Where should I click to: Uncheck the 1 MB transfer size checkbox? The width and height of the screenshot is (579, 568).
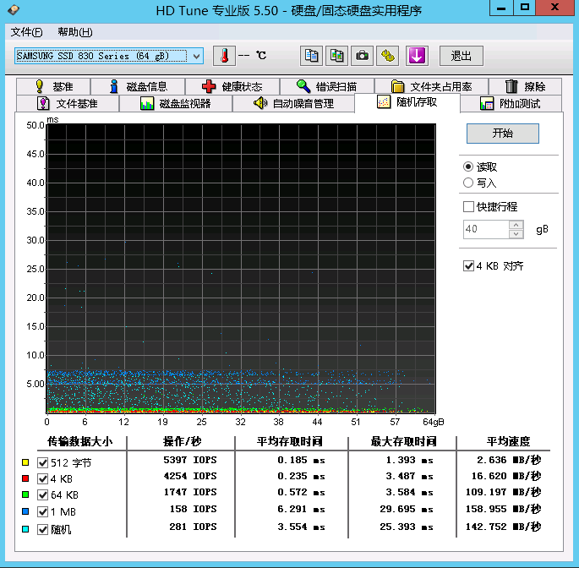click(43, 511)
